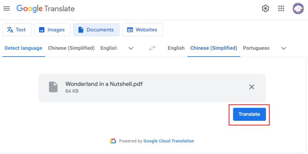This screenshot has height=154, width=308.
Task: Open the Google Cloud Translation link
Action: [169, 141]
